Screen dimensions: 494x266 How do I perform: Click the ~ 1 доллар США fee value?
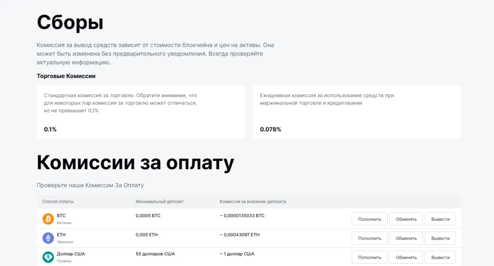237,254
